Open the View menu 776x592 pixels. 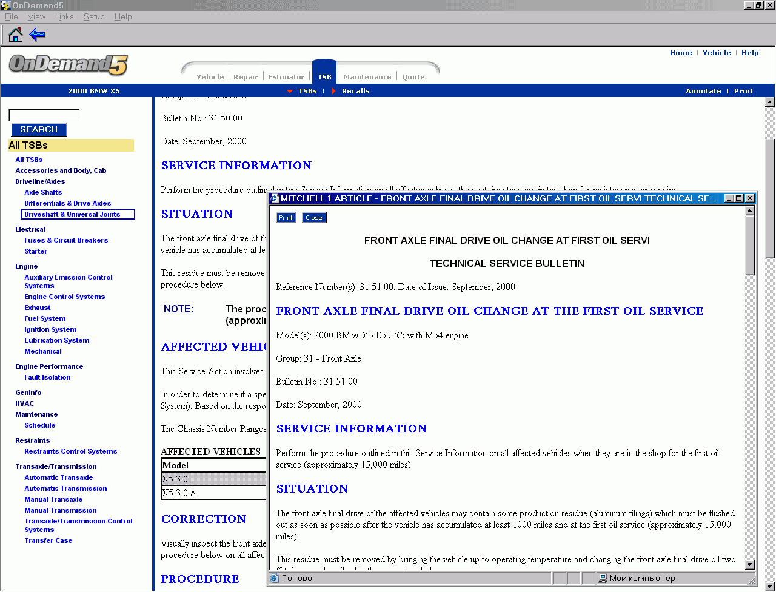(36, 17)
